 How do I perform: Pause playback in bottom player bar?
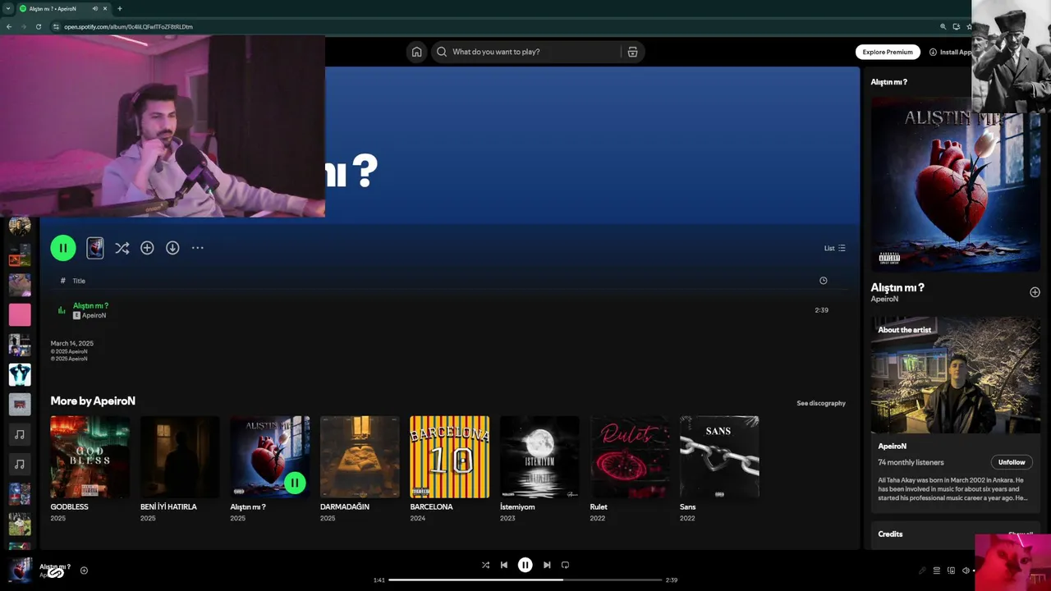tap(525, 565)
